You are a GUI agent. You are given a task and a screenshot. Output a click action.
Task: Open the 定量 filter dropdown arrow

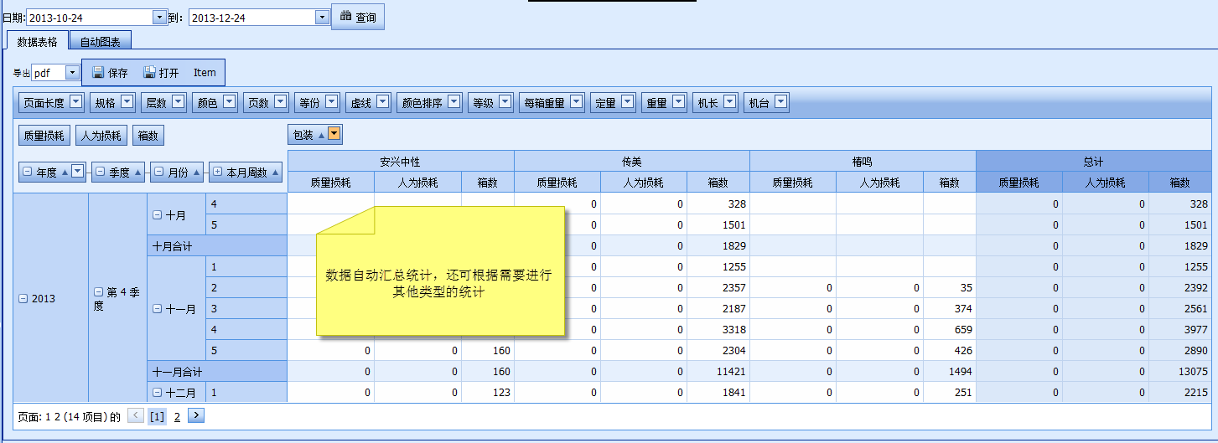627,102
